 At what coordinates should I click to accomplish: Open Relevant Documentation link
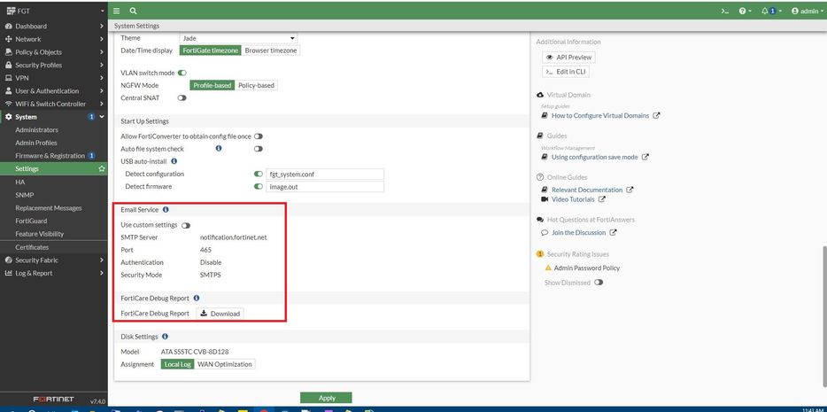point(587,190)
